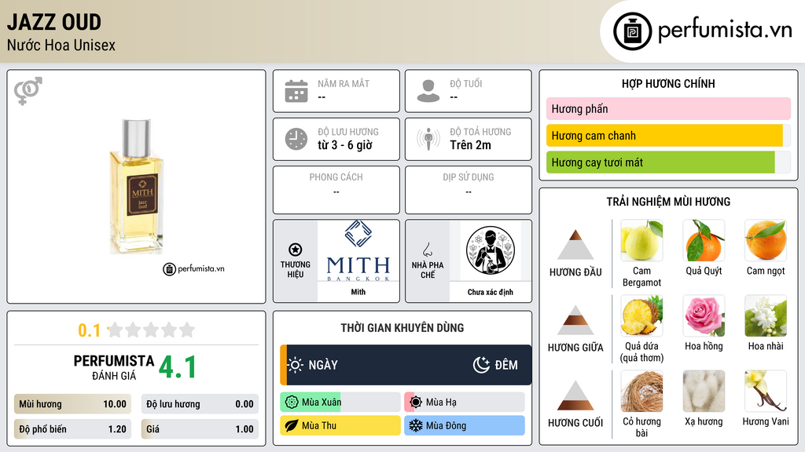Open the Quả dứa pineapple note image
This screenshot has height=452, width=805.
641,315
